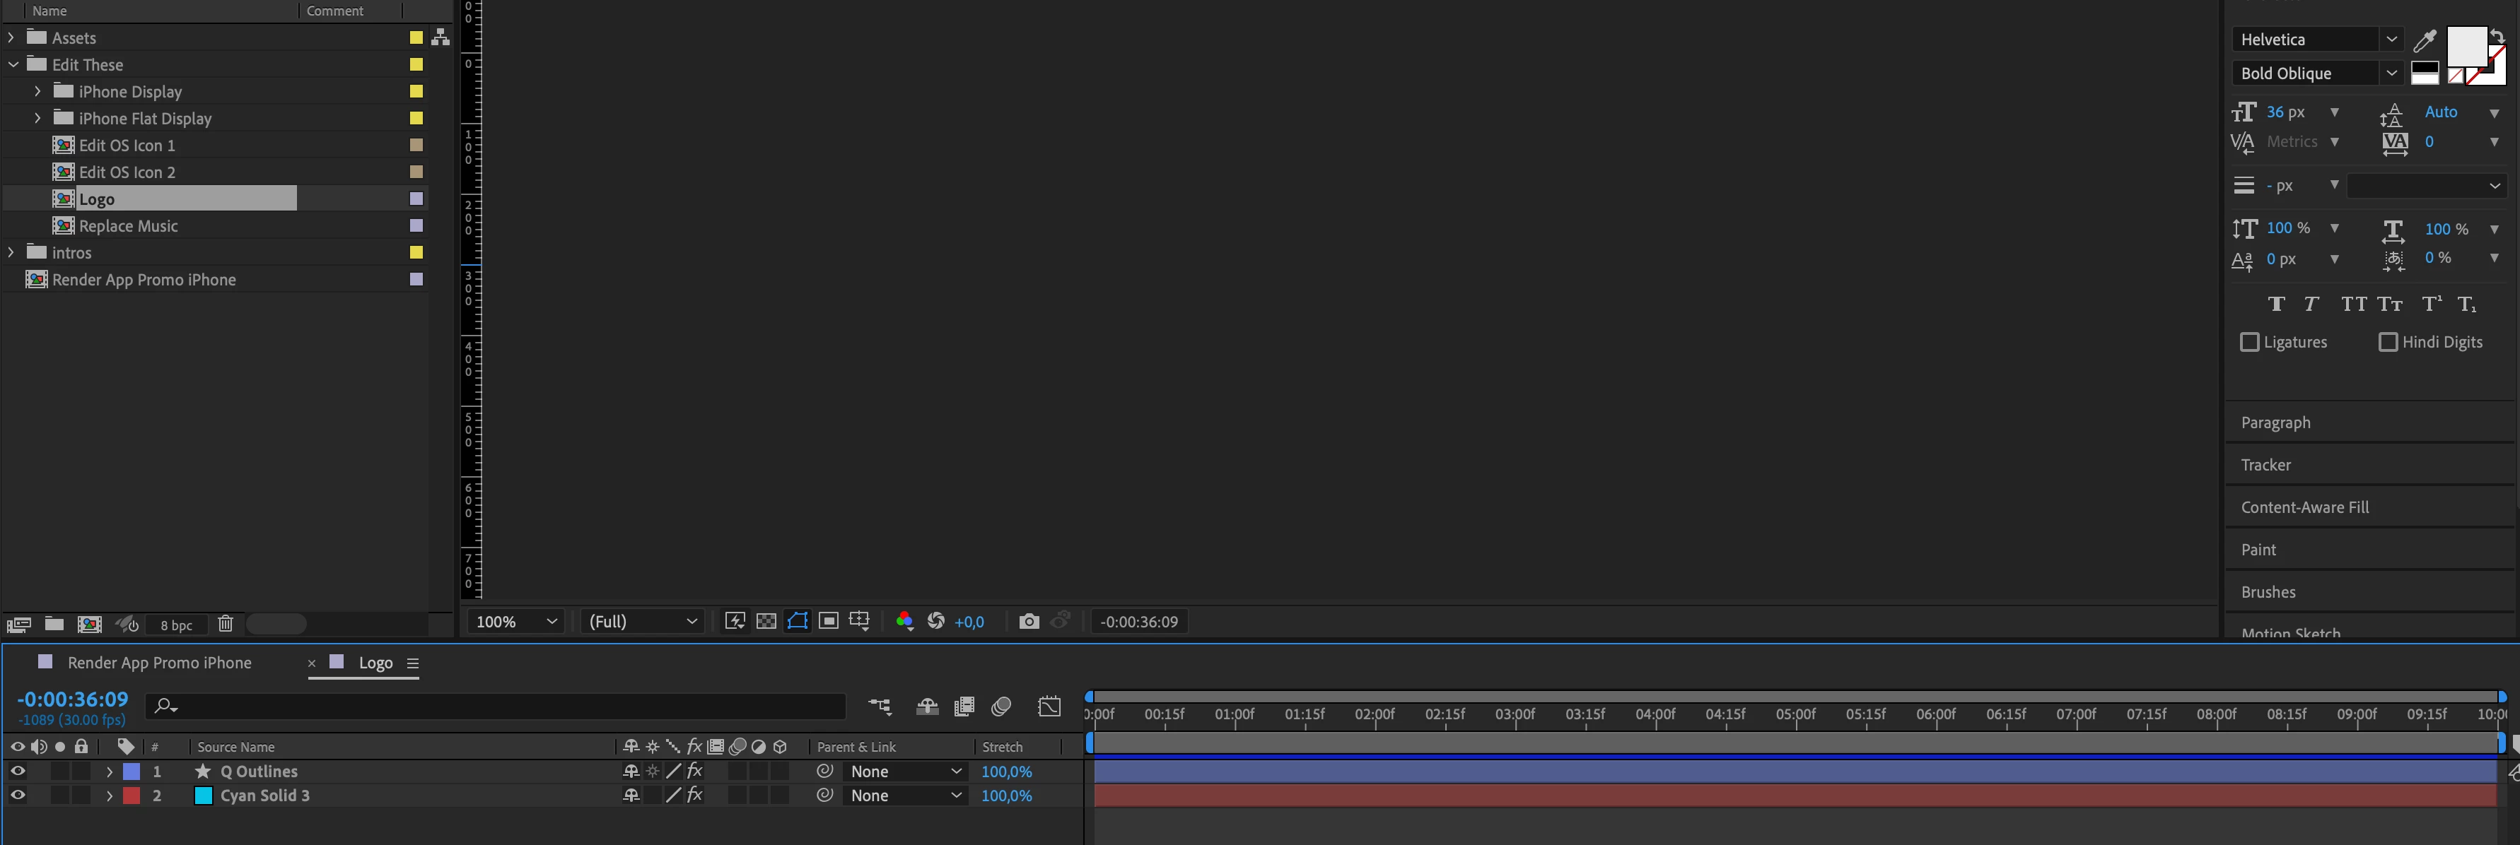Click the show channel RGB icon
Screen dimensions: 2520x845
click(904, 621)
